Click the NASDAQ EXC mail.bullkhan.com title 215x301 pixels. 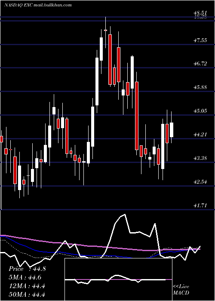tap(38, 5)
